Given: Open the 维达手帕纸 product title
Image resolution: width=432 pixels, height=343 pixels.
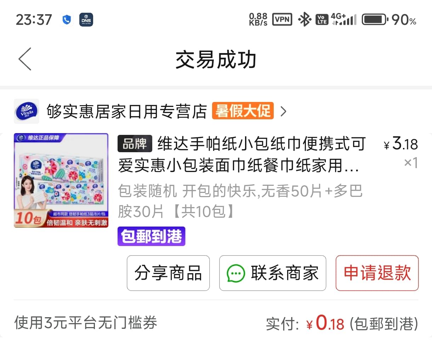Looking at the screenshot, I should point(241,154).
